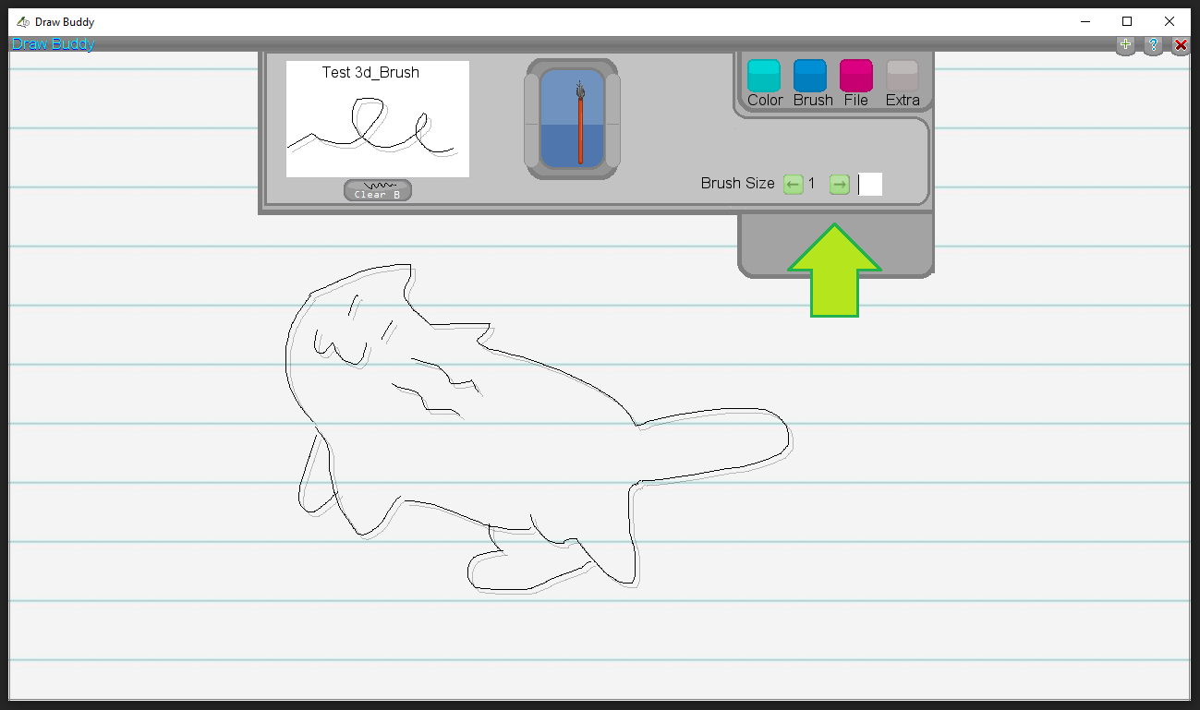Open the cyan Color panel tab
1200x710 pixels.
click(x=764, y=76)
